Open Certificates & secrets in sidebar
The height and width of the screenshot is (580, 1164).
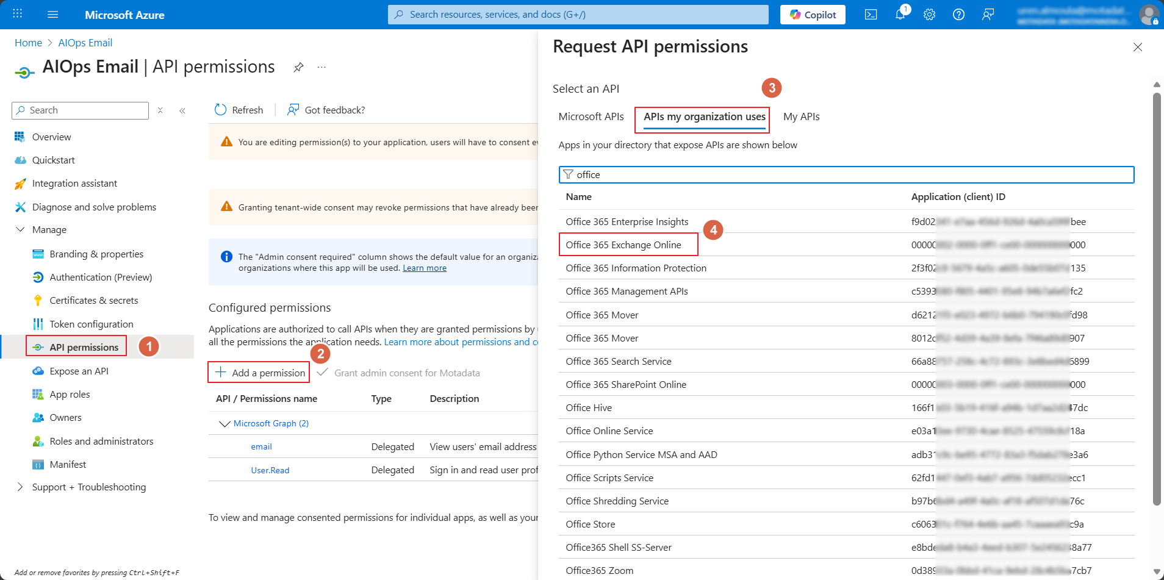[x=93, y=300]
